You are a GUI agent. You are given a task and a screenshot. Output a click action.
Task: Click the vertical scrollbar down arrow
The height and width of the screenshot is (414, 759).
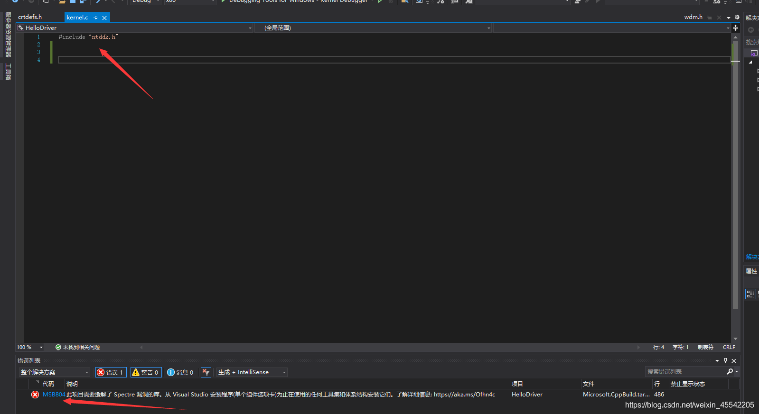(736, 339)
